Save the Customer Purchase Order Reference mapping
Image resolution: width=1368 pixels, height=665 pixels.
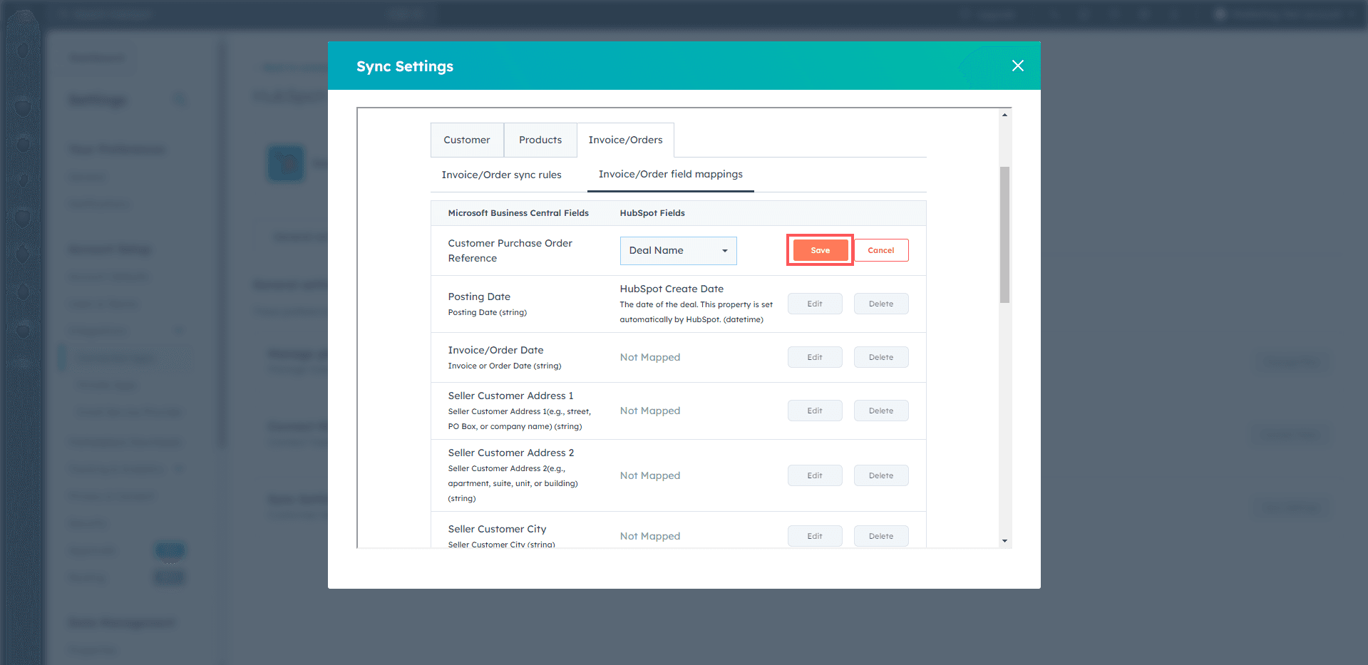click(x=820, y=250)
